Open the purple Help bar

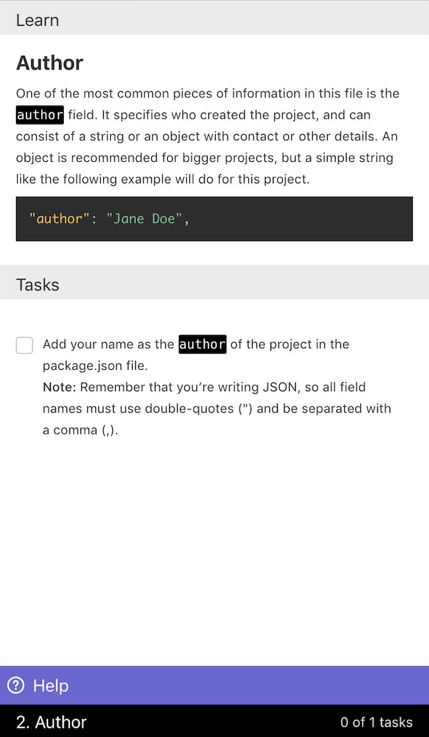[x=214, y=685]
